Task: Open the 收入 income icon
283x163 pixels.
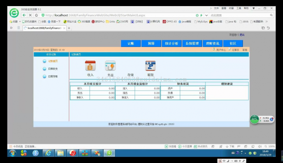Action: (x=90, y=66)
